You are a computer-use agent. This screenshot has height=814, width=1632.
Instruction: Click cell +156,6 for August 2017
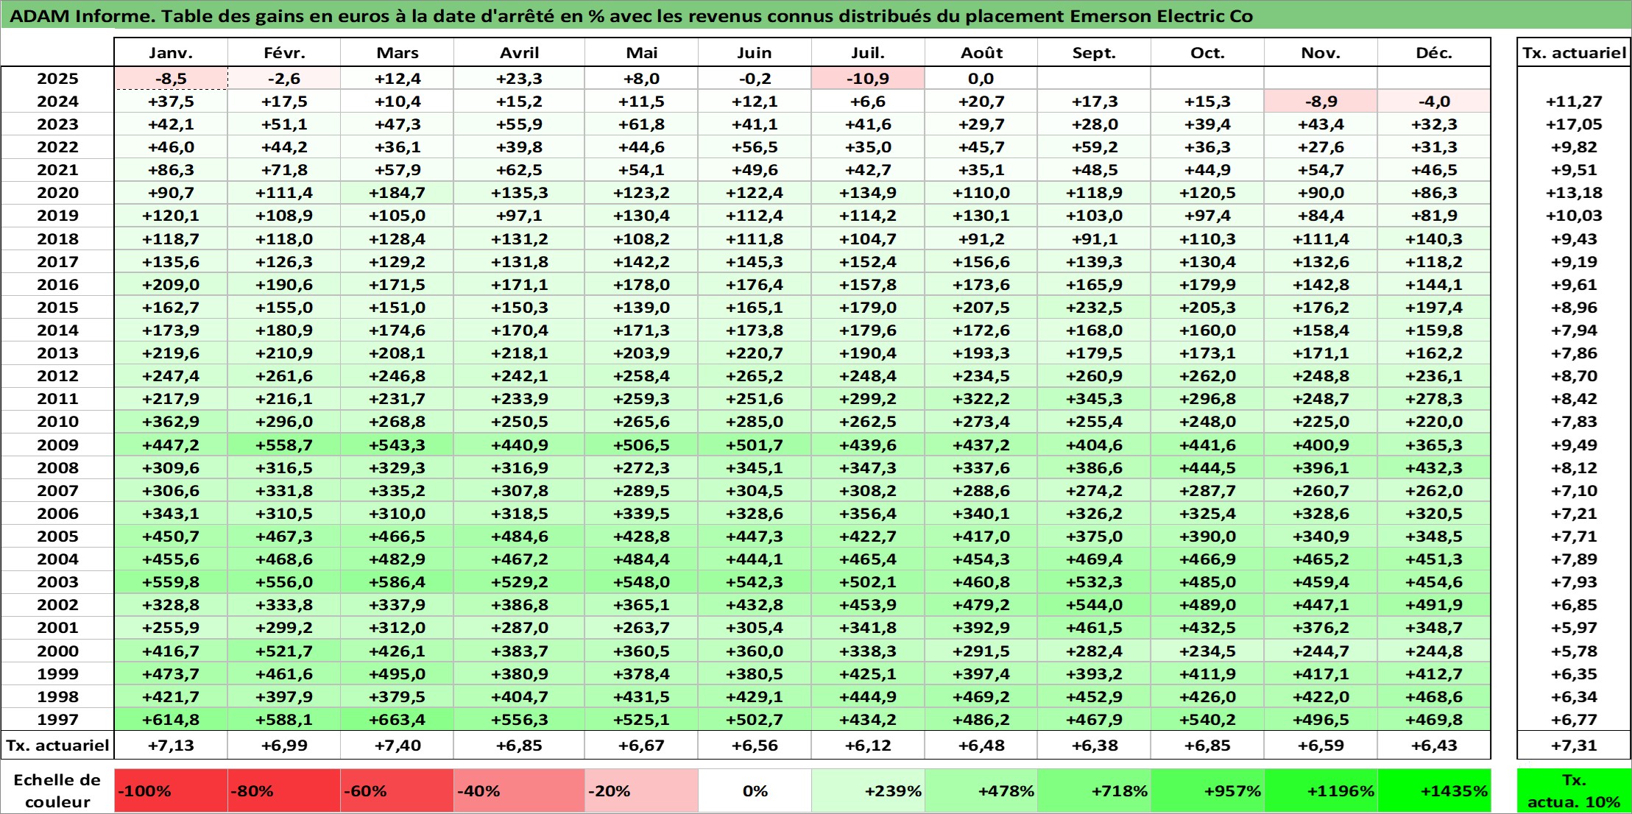click(981, 262)
